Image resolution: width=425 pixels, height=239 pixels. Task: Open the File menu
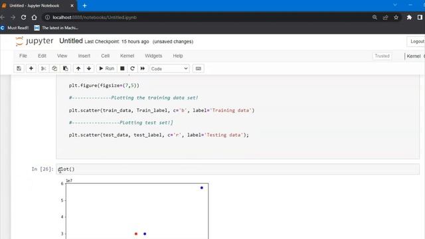(23, 56)
